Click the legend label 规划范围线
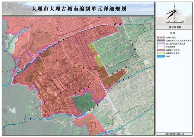The height and width of the screenshot is (137, 194). pos(171,38)
